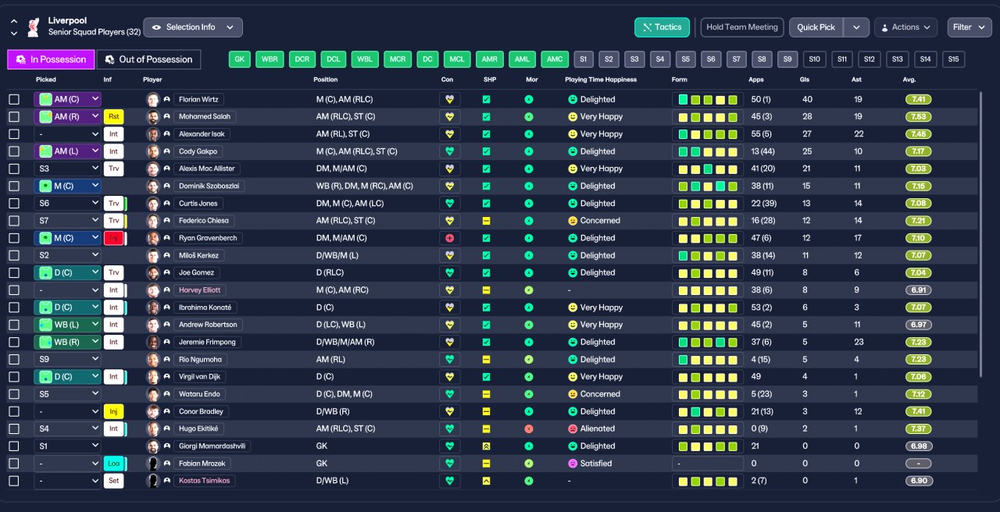1000x512 pixels.
Task: Click Ryan Gravenberch's red Inj badge
Action: pos(114,238)
